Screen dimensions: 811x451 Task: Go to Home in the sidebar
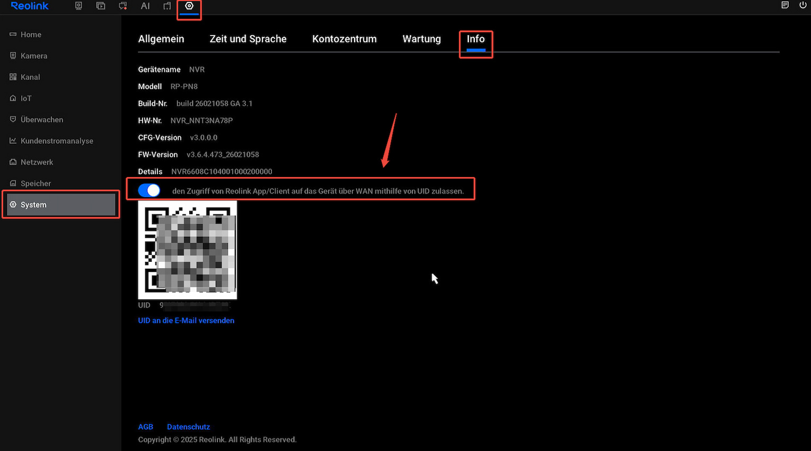point(31,34)
